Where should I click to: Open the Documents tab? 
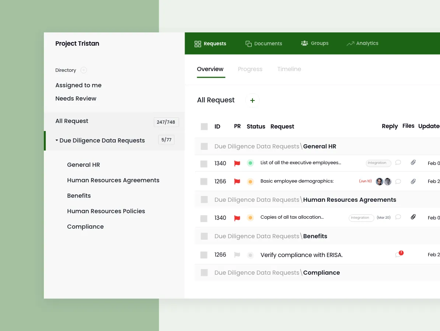(x=264, y=44)
